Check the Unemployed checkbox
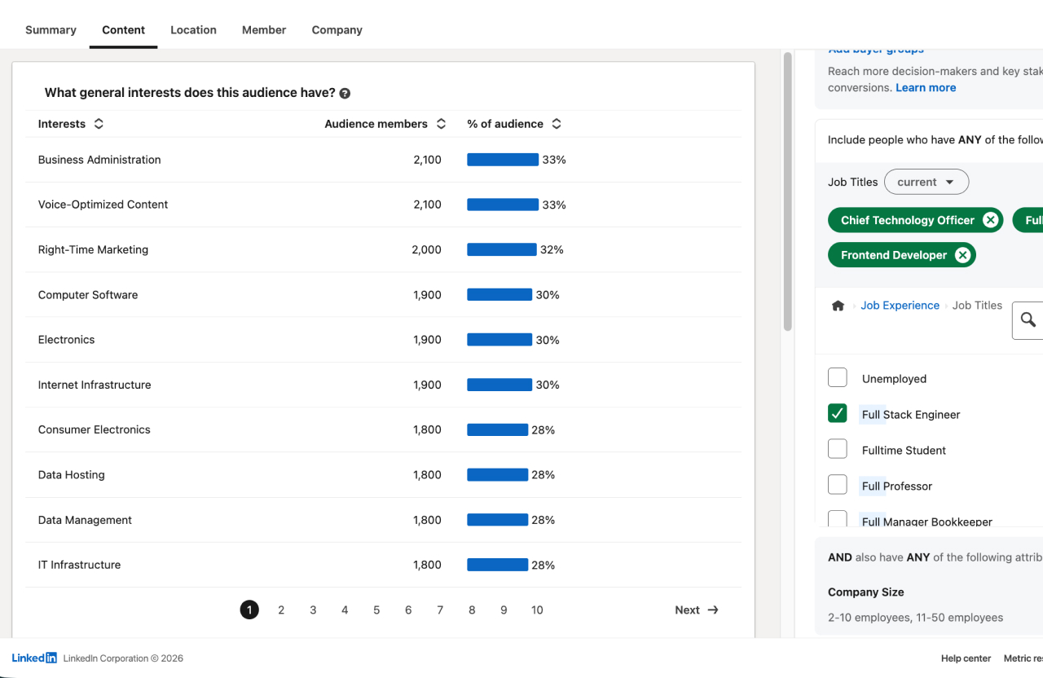The height and width of the screenshot is (678, 1043). coord(838,377)
